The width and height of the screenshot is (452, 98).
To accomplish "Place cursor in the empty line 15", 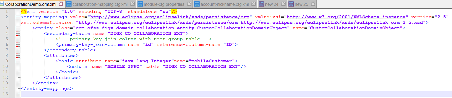I will tap(236, 94).
